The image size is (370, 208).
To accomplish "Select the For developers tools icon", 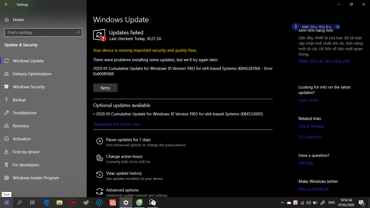I will (x=7, y=165).
